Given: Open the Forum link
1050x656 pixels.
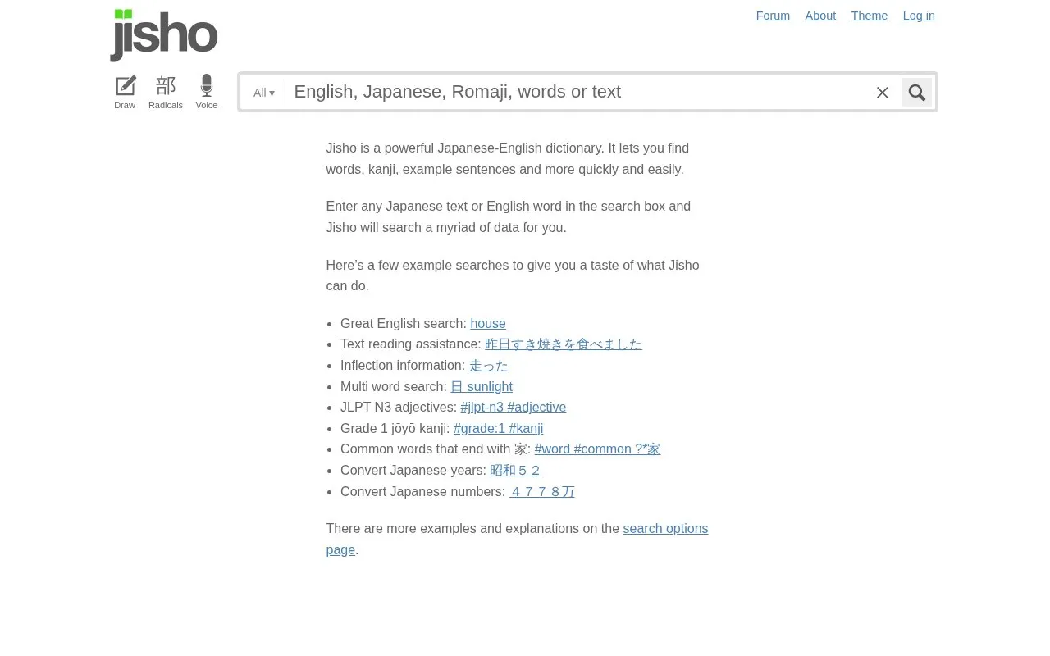Looking at the screenshot, I should [773, 16].
